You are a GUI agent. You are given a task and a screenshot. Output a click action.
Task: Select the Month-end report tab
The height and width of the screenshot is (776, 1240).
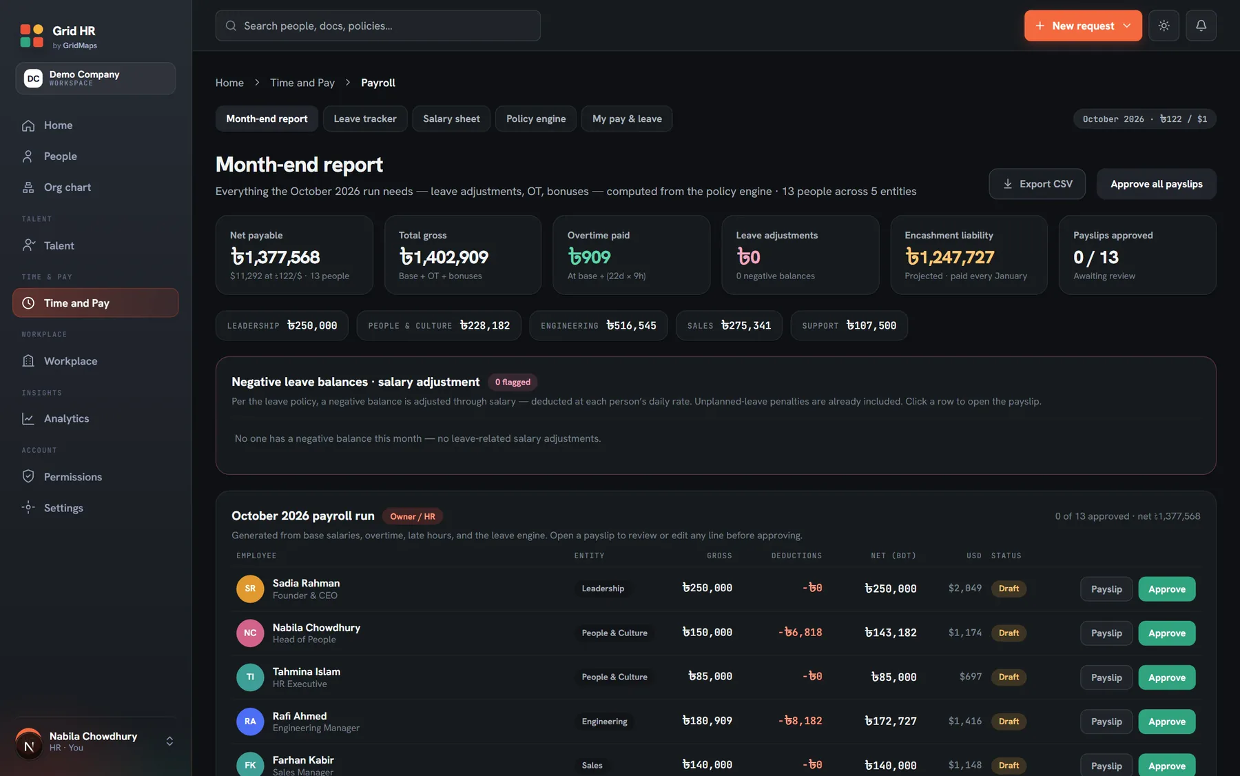[267, 119]
